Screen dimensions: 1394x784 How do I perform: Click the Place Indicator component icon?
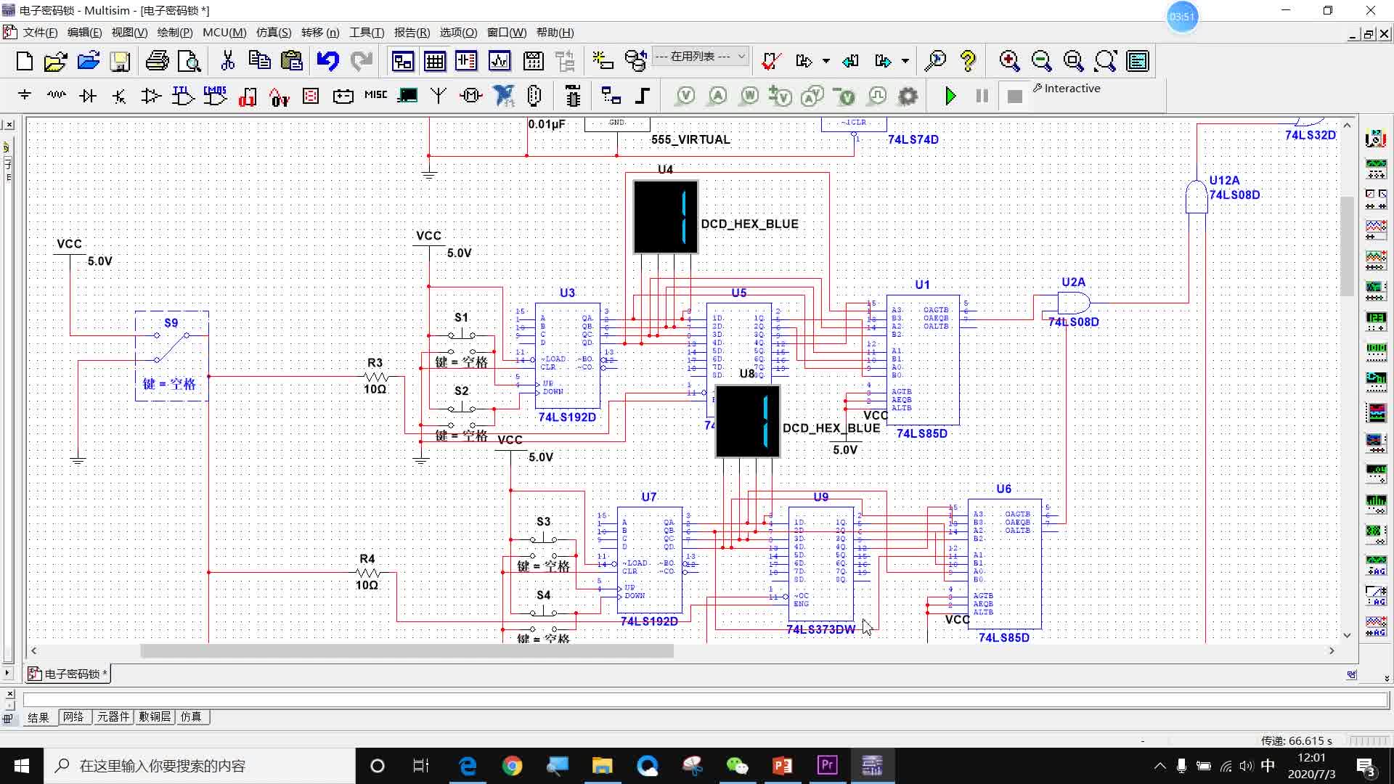pos(311,96)
